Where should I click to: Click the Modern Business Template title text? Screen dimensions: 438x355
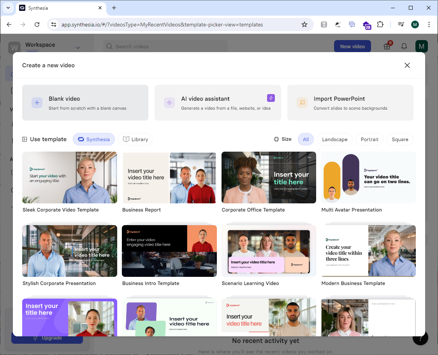pos(353,283)
